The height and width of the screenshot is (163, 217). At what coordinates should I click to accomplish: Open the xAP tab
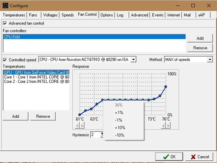coord(202,15)
